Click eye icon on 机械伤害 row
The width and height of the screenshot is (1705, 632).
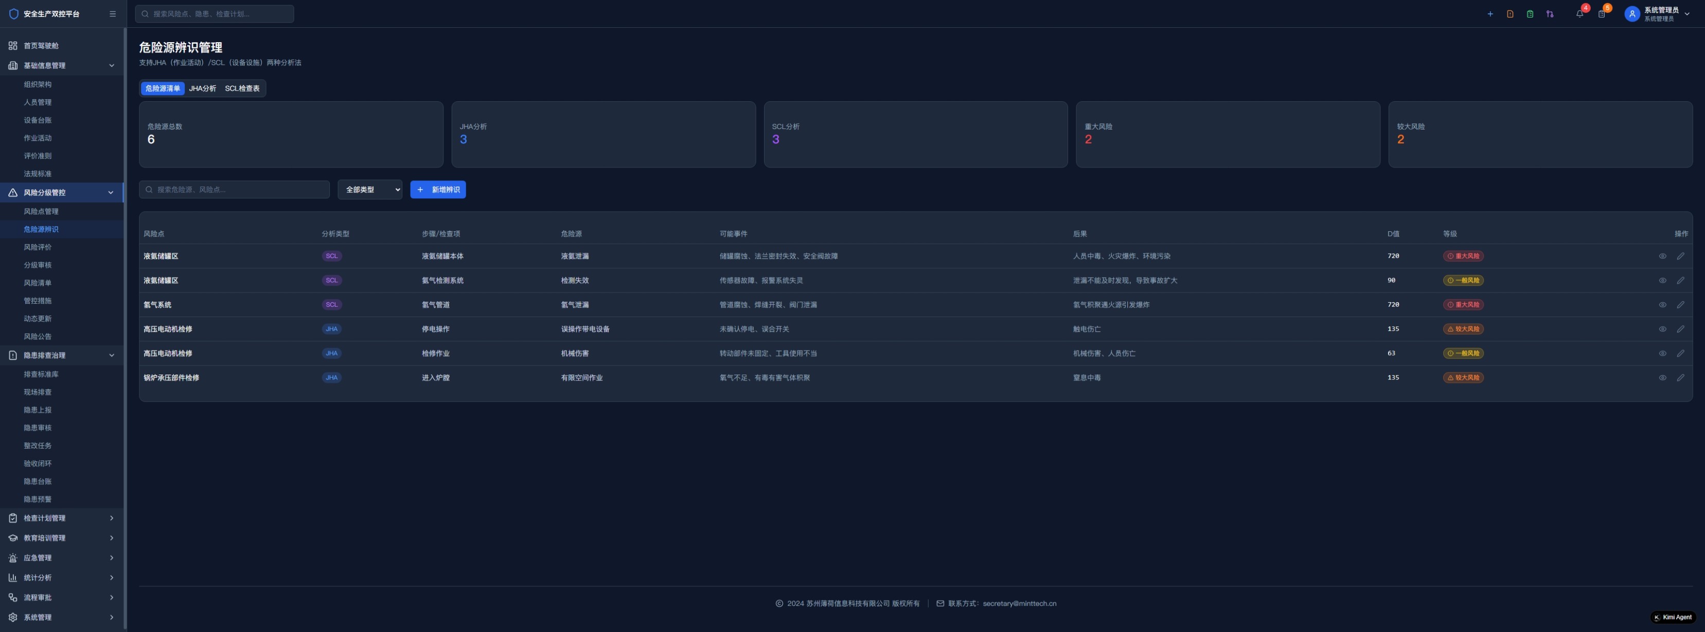pyautogui.click(x=1662, y=354)
